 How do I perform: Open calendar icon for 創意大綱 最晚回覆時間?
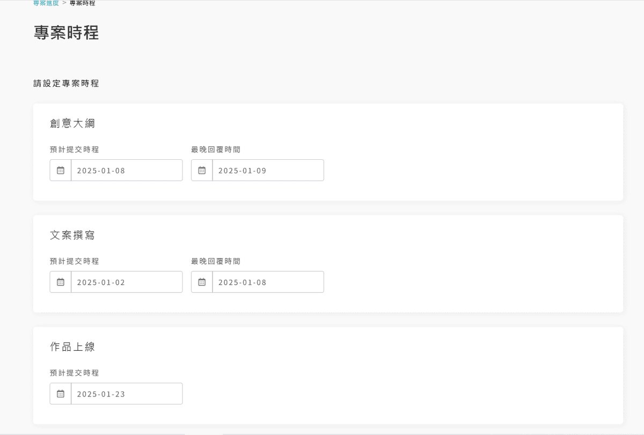[x=202, y=171]
